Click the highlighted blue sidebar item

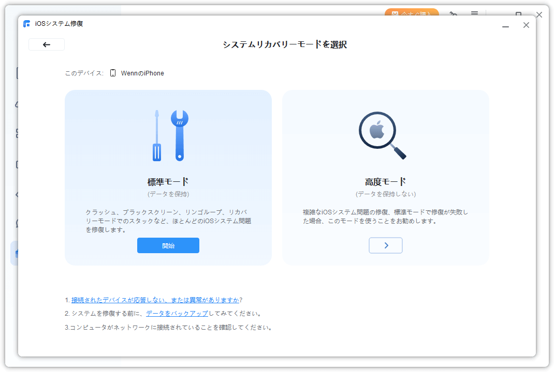[x=14, y=253]
